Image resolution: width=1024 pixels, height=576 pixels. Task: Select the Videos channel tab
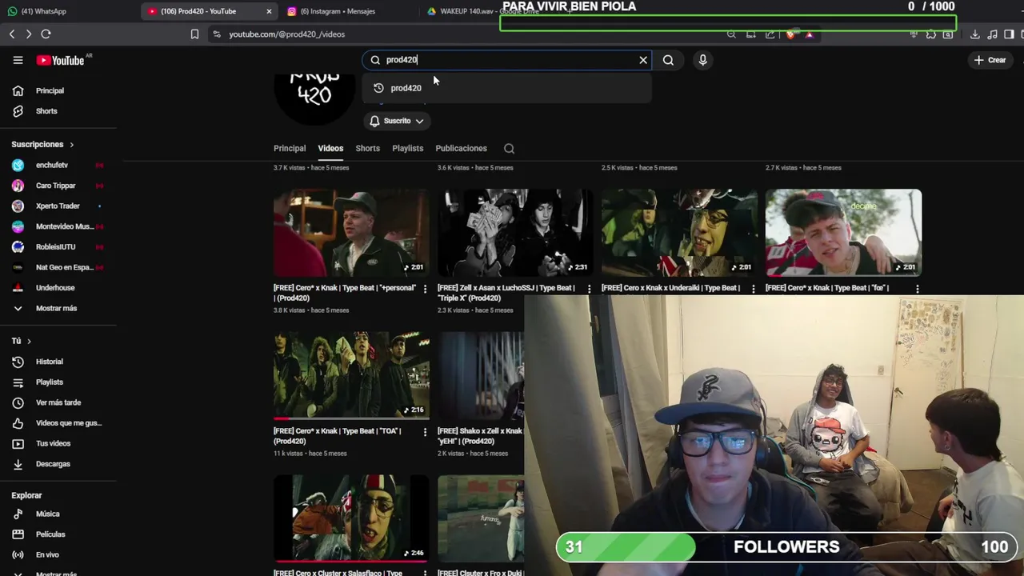click(x=330, y=148)
